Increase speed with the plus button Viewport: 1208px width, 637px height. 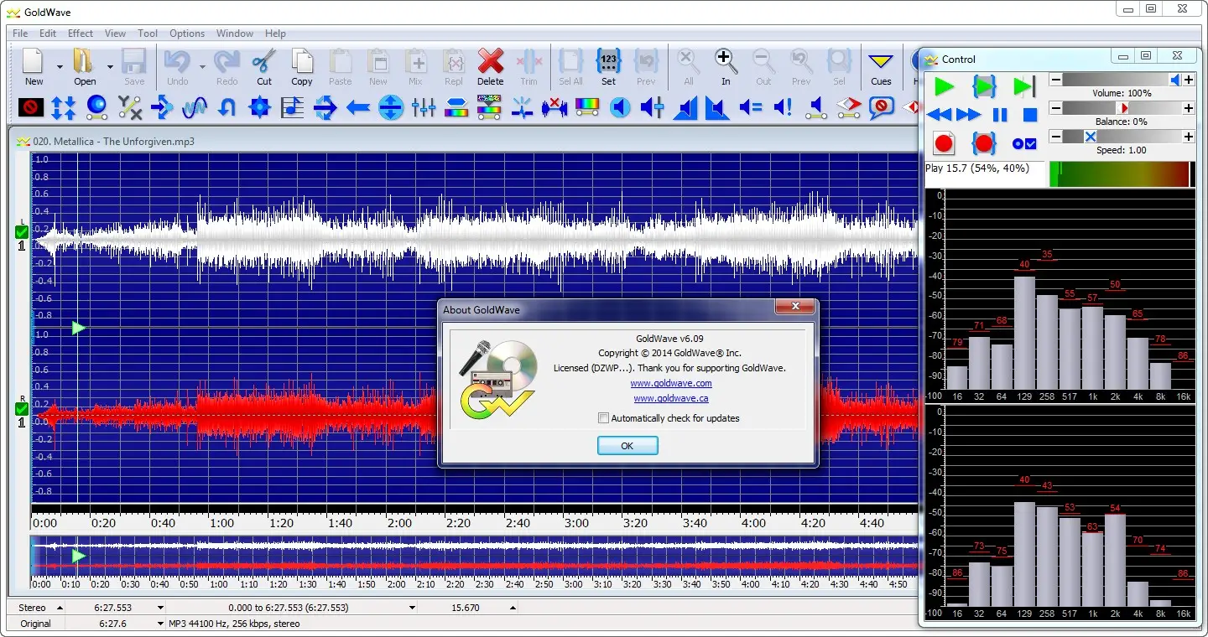[x=1189, y=136]
